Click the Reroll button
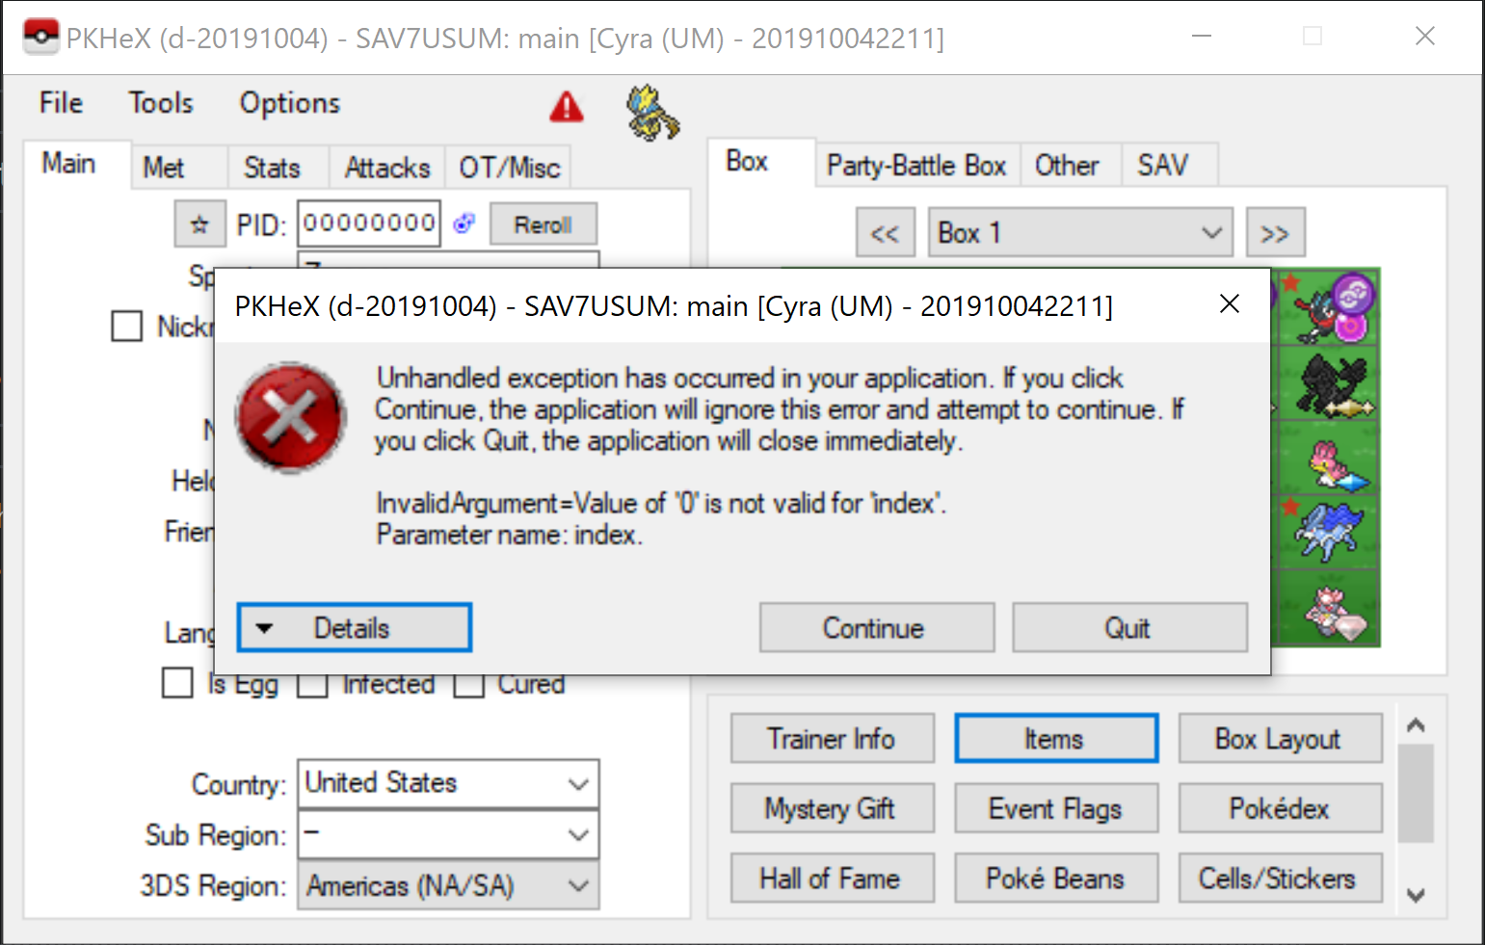This screenshot has width=1485, height=945. pyautogui.click(x=544, y=224)
